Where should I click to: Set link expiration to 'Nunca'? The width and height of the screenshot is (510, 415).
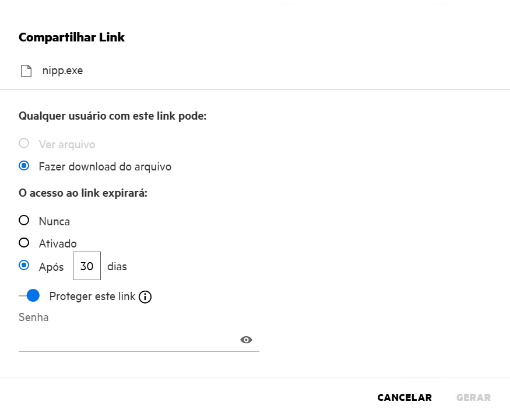coord(24,221)
